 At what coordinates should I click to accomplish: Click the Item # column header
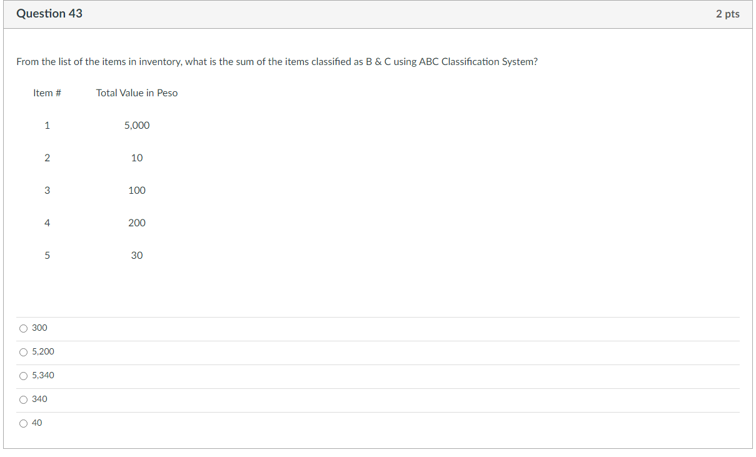47,93
